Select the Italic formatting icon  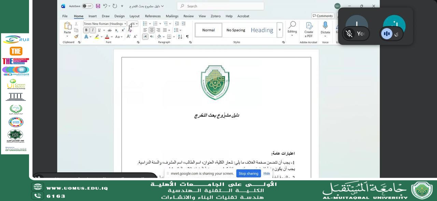point(93,30)
